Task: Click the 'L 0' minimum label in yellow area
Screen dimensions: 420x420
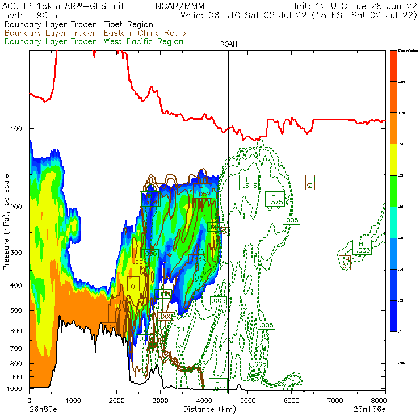Action: [133, 284]
